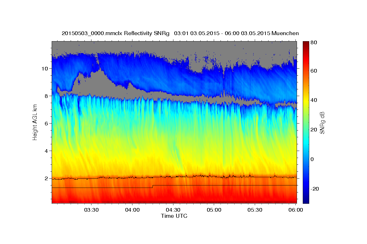Click the 'Height AGL km' y-axis label
Screen dimensions: 367x244
pos(35,122)
